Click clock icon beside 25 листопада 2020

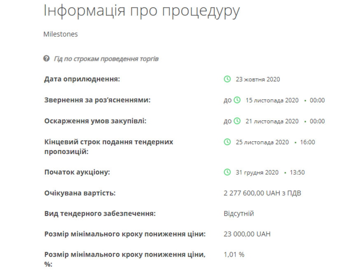click(227, 142)
